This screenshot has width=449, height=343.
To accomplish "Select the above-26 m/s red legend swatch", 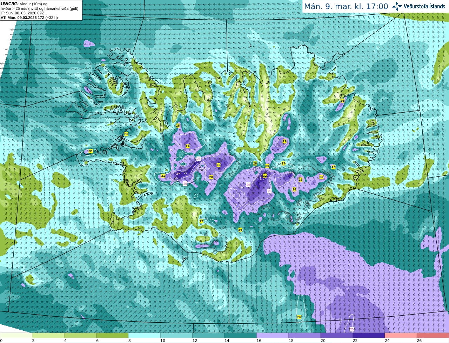I will 433,335.
